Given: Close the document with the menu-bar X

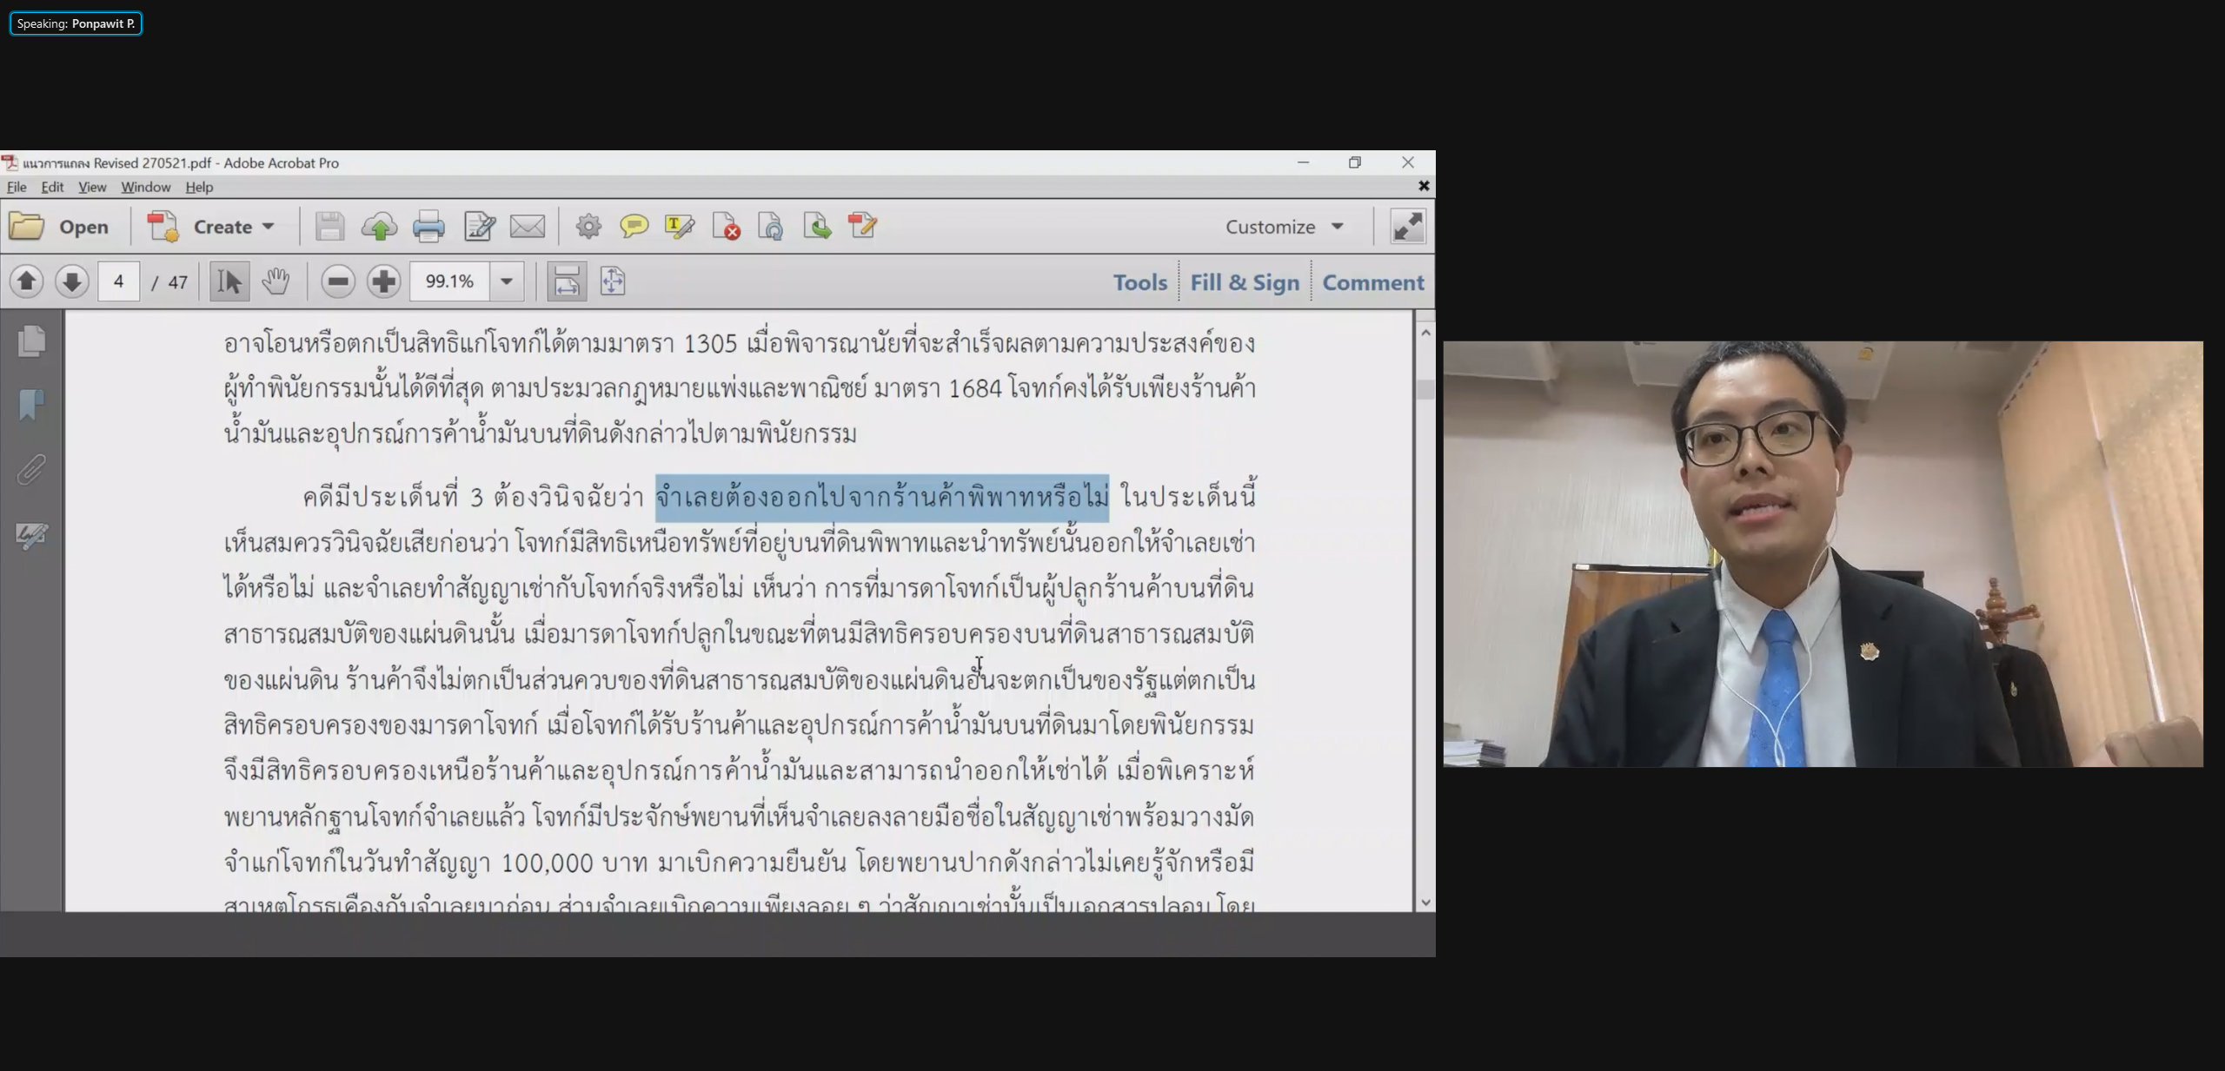Looking at the screenshot, I should pyautogui.click(x=1424, y=186).
